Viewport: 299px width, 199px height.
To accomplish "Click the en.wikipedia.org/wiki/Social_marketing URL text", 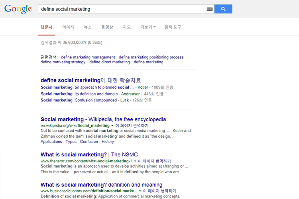I will coord(75,126).
